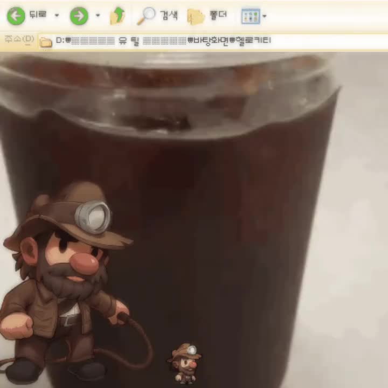Click the 주소(D) address label
388x388 pixels.
[x=19, y=39]
